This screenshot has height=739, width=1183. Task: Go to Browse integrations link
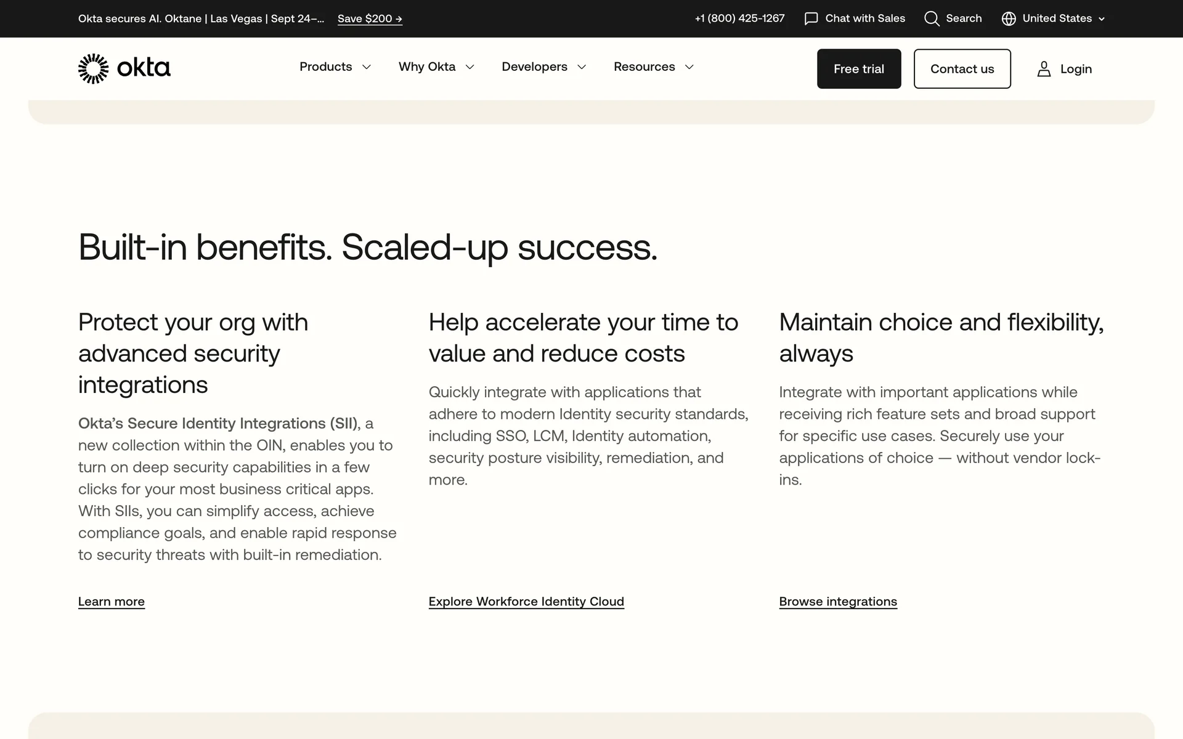(x=838, y=602)
